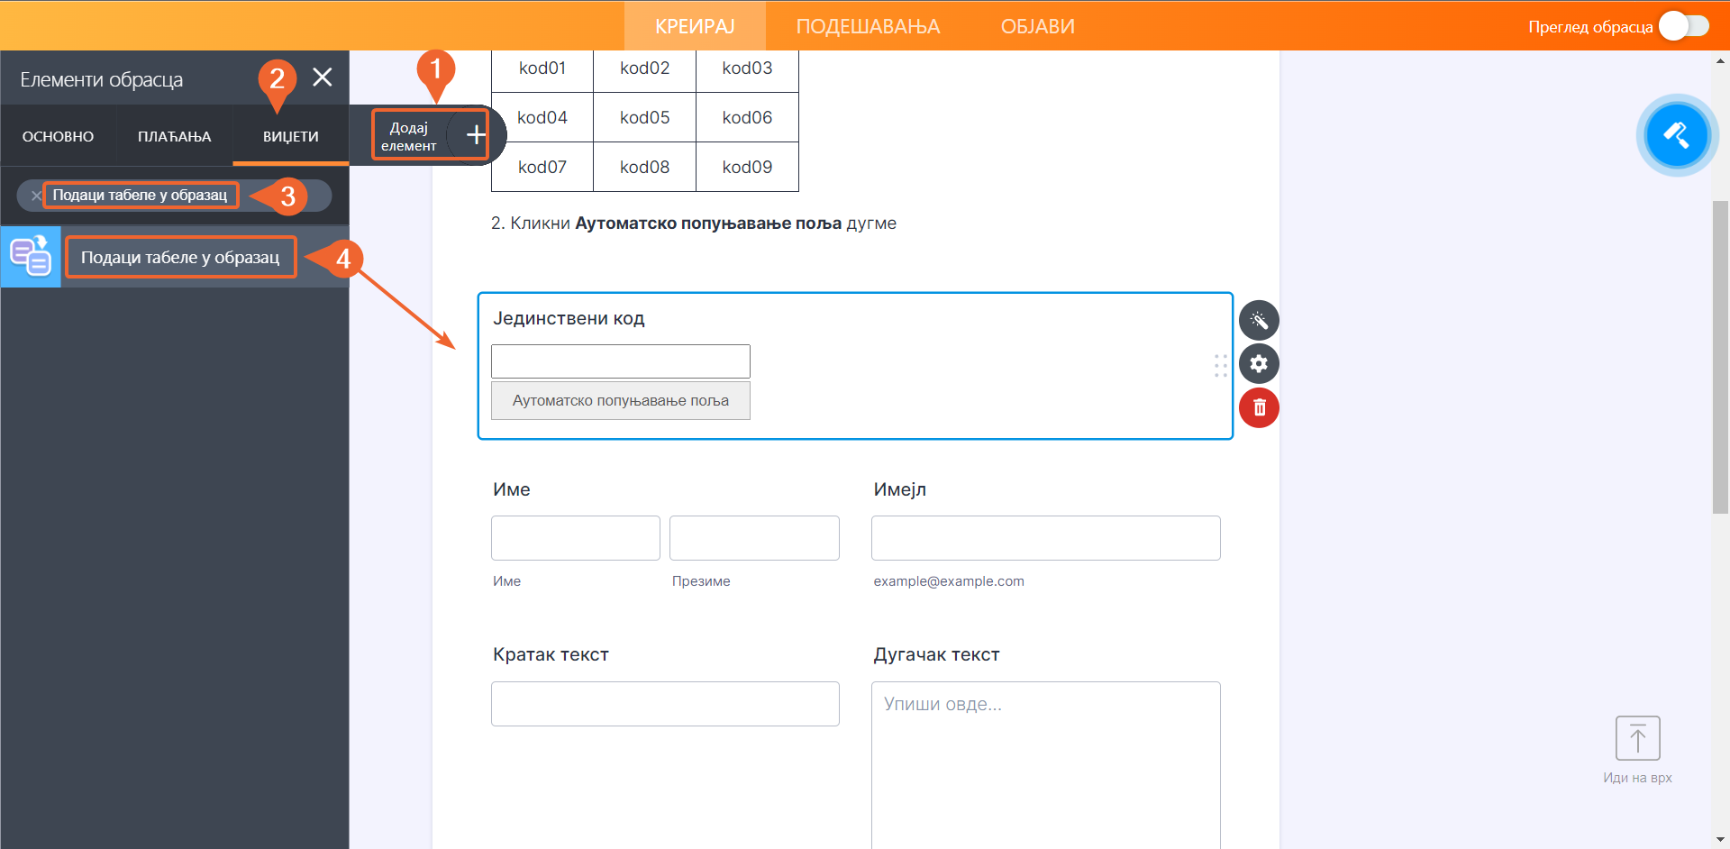Screen dimensions: 1730x849
Task: Click the Иди на врх button
Action: click(1637, 751)
